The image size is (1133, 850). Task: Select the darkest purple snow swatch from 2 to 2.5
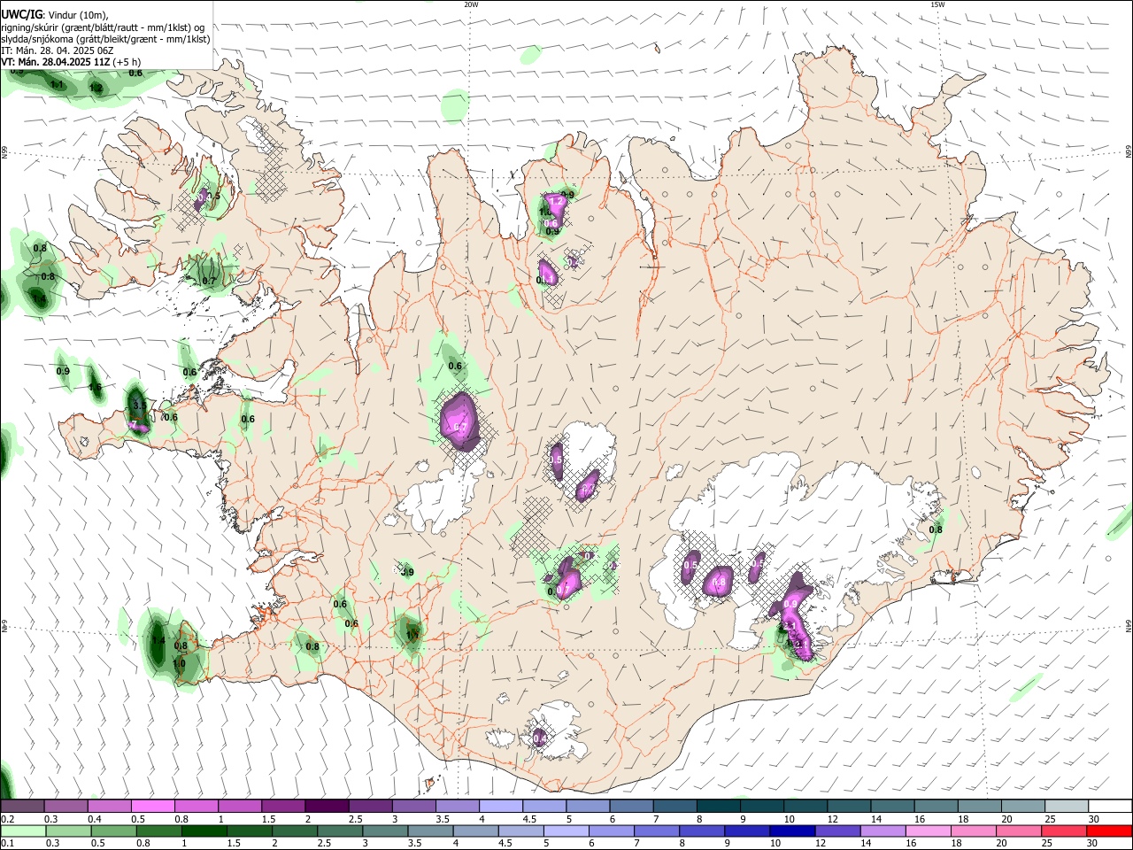326,806
